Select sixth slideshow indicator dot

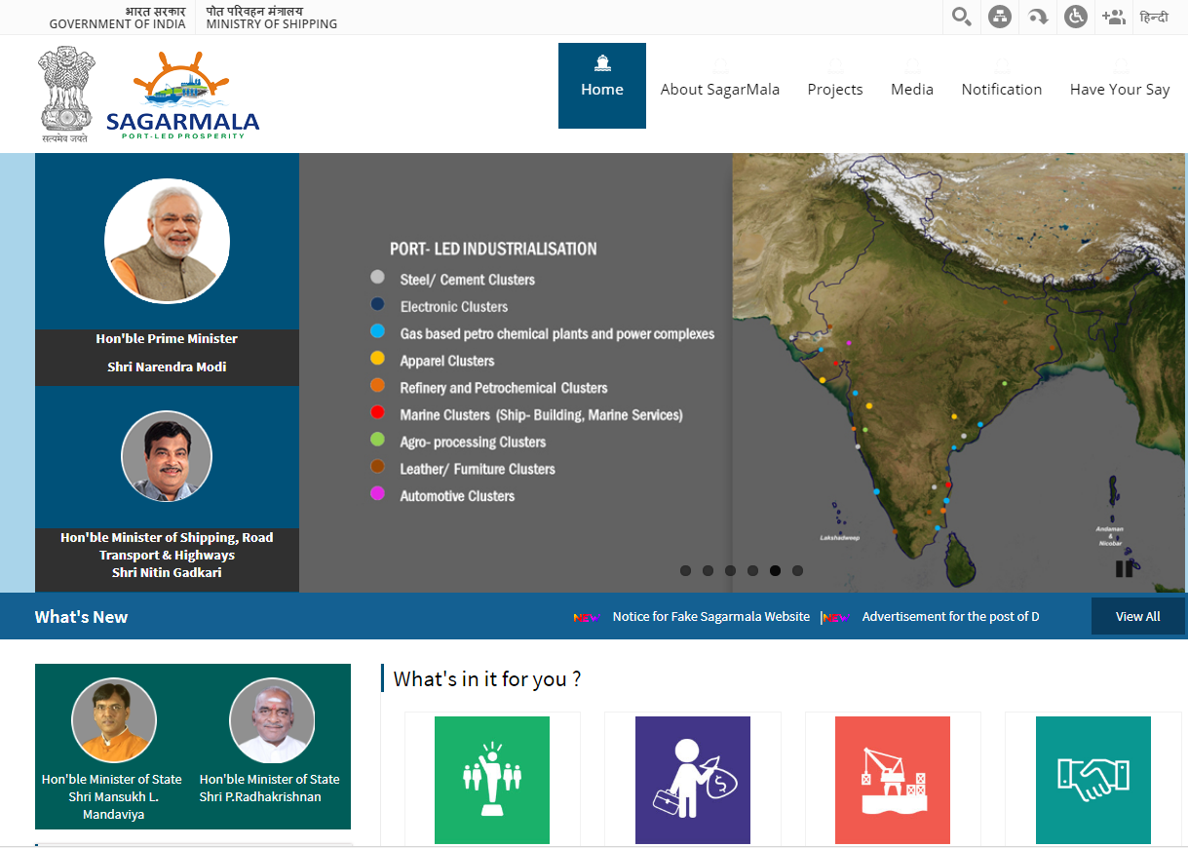[797, 571]
